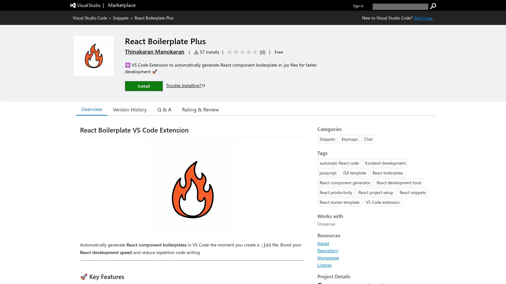Click the React snippets tag
This screenshot has height=284, width=506.
tap(413, 192)
